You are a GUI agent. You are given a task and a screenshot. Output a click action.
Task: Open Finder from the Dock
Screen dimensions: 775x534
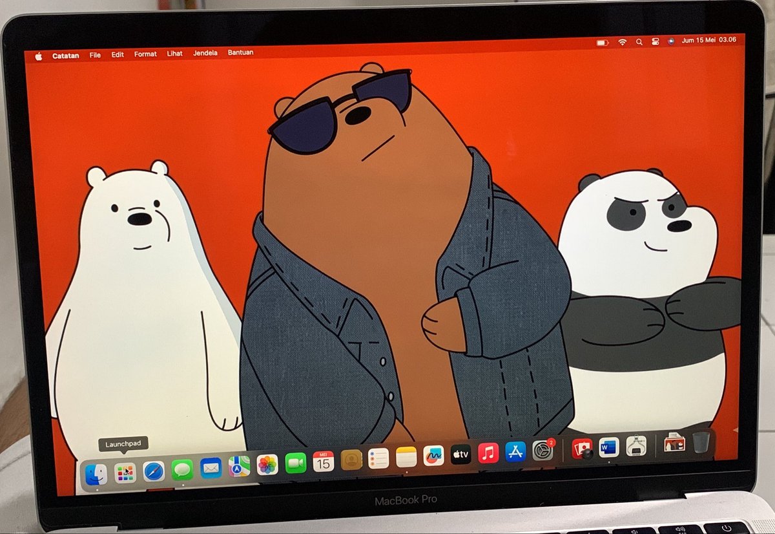coord(96,475)
